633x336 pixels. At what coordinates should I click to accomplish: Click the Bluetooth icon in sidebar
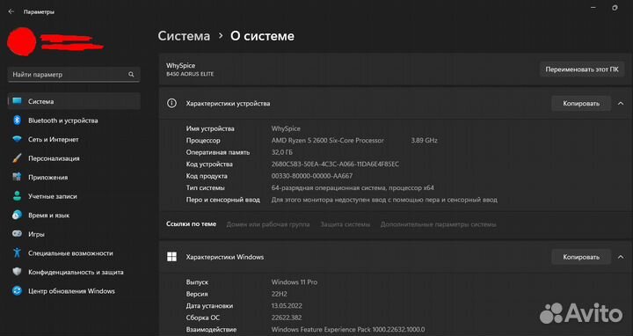[x=17, y=121]
